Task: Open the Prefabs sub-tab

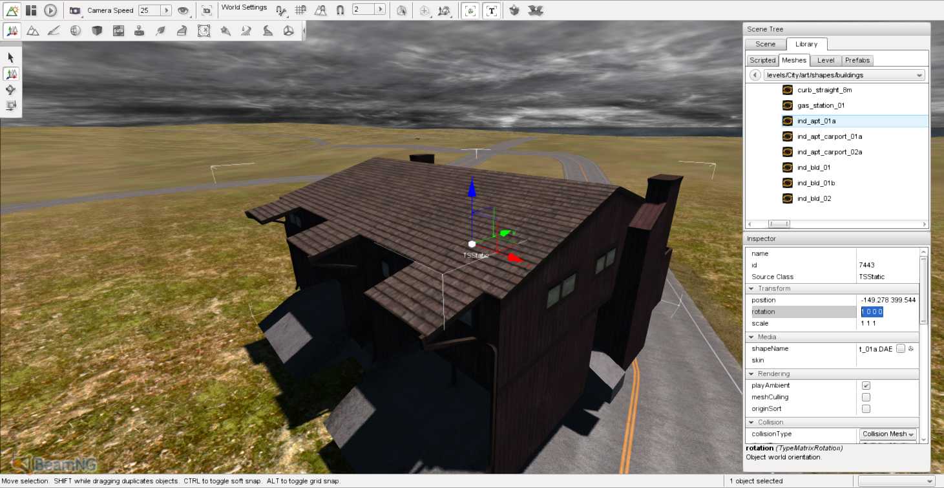Action: click(857, 60)
